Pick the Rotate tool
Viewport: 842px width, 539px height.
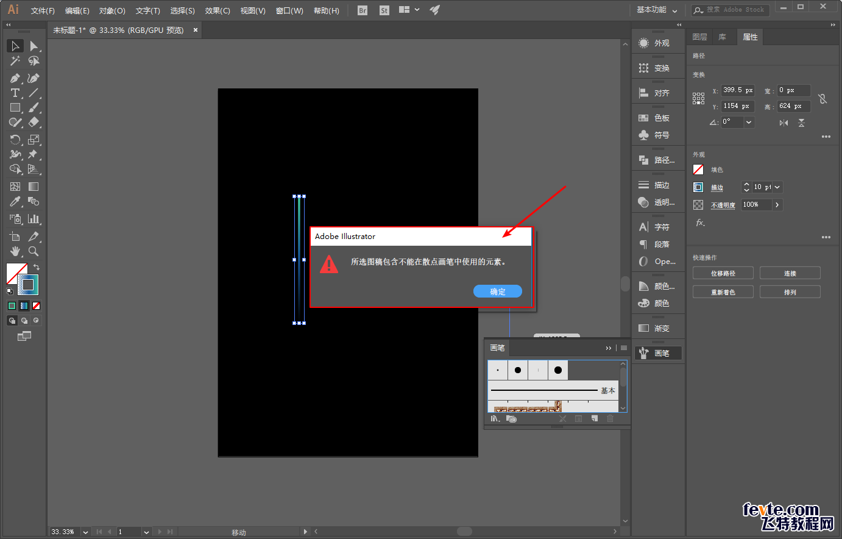(x=15, y=140)
